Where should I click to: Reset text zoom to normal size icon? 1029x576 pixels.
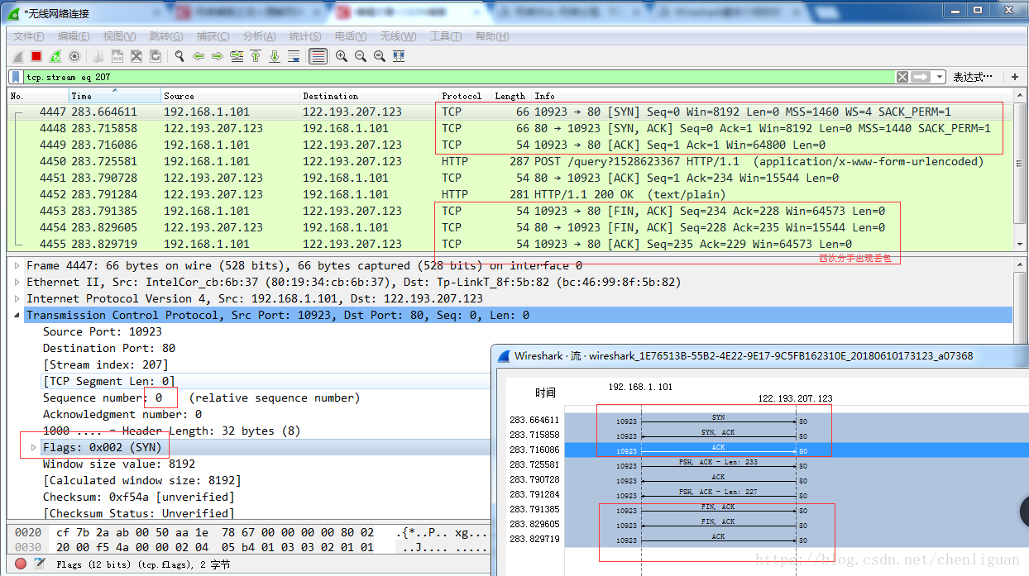point(380,56)
